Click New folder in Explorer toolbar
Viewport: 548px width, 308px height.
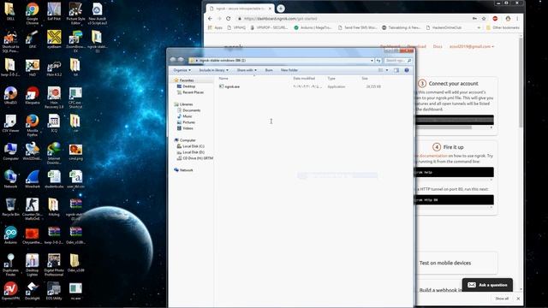[289, 70]
